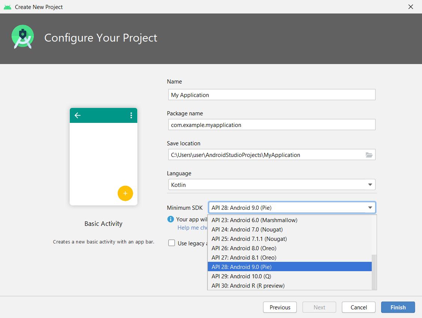Select API 29: Android 10.0 (Q)

tap(290, 276)
